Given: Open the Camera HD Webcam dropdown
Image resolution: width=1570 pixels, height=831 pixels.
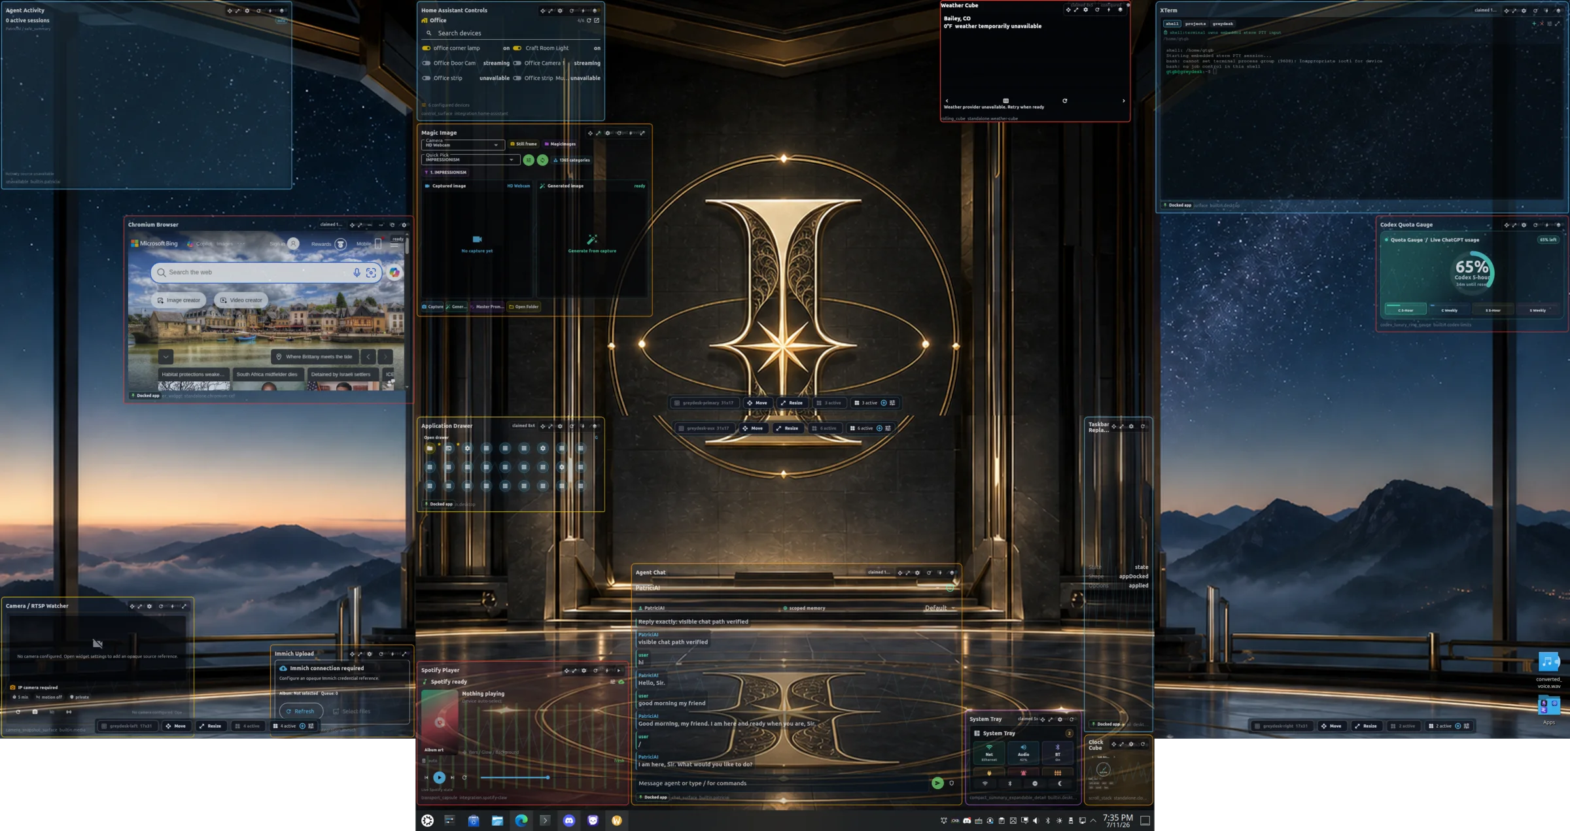Looking at the screenshot, I should [x=463, y=144].
